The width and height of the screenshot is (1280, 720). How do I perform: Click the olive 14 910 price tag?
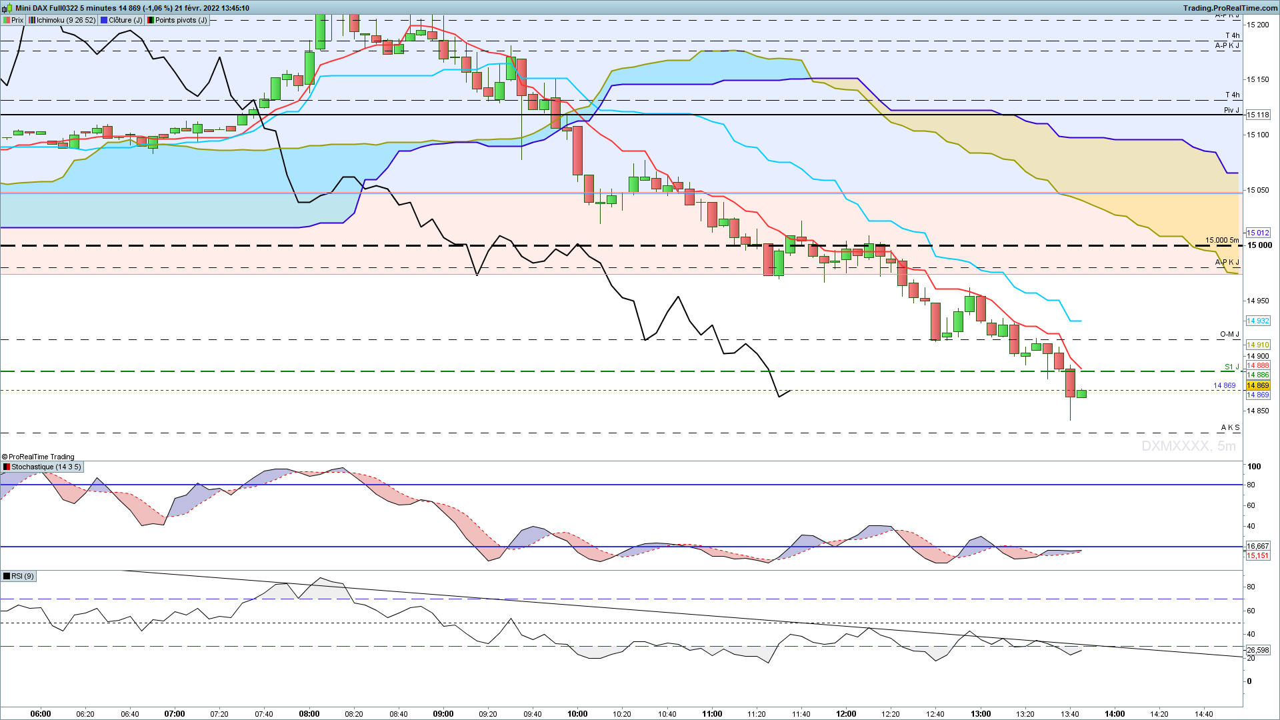(1258, 345)
